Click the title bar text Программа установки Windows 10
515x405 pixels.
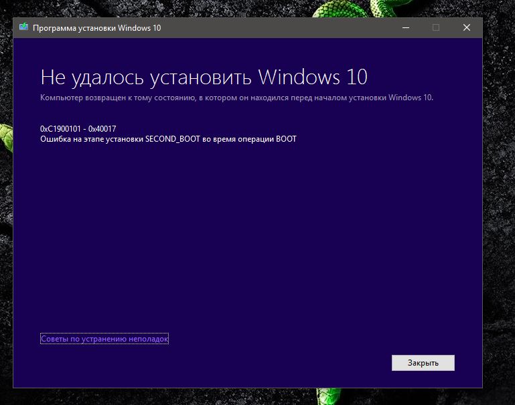[97, 28]
